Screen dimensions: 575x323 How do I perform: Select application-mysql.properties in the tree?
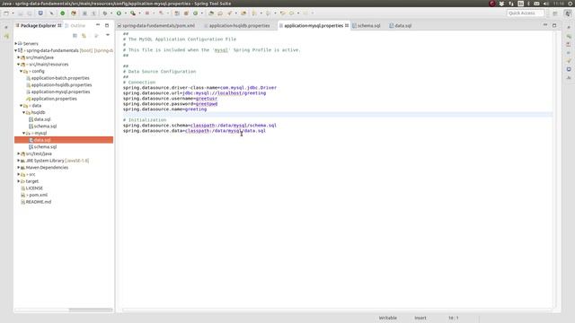coord(60,92)
